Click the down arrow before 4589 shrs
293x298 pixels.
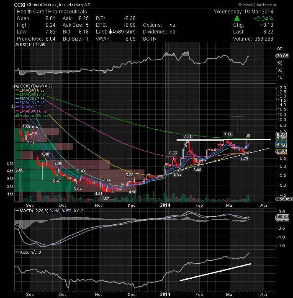pyautogui.click(x=111, y=32)
